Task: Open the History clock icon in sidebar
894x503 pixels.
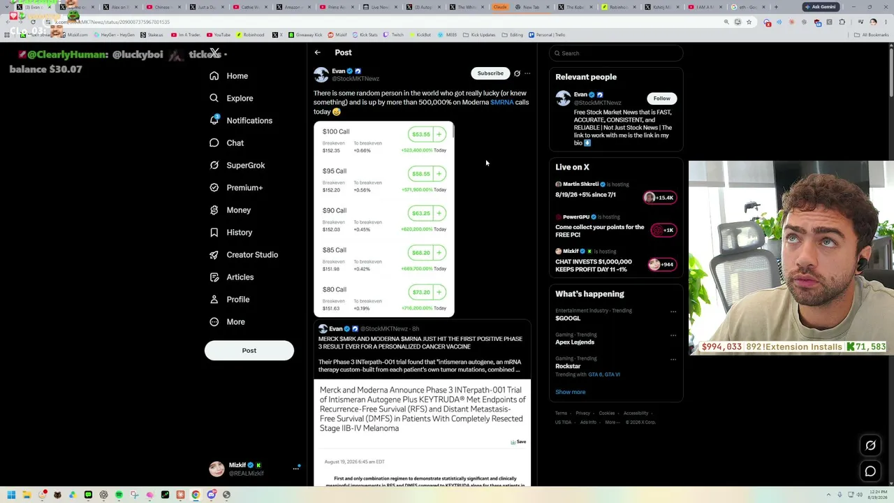Action: (x=214, y=233)
